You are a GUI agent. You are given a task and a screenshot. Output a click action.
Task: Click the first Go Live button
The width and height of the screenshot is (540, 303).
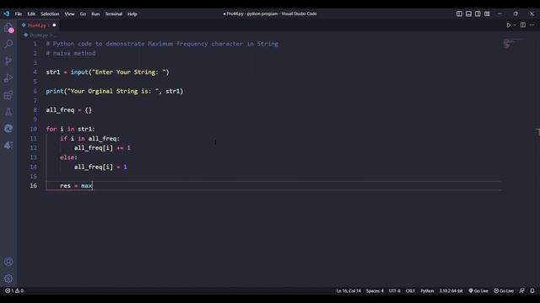click(x=478, y=290)
